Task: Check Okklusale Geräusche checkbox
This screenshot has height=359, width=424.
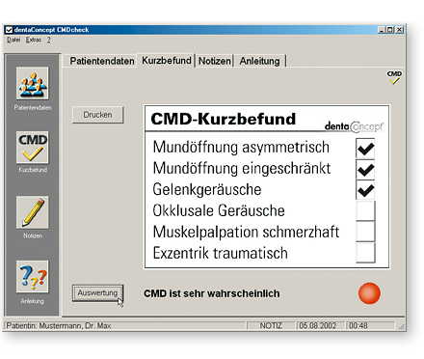Action: click(x=365, y=211)
